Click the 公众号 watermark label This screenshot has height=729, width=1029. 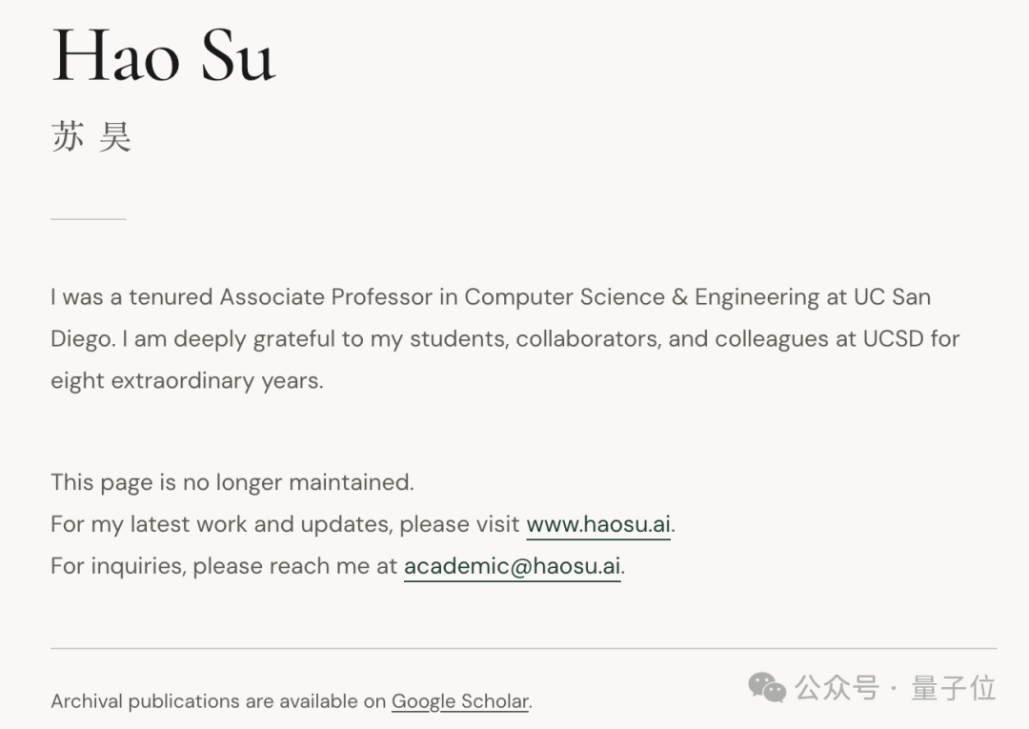tap(837, 687)
